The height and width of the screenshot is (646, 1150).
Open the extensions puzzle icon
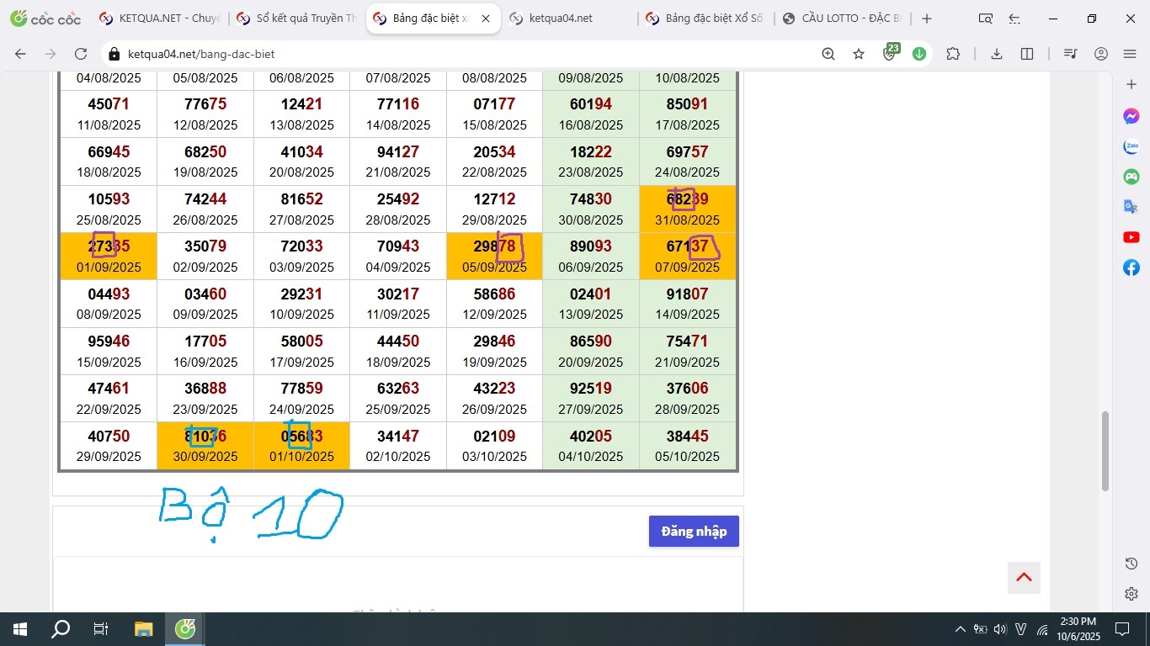(952, 54)
